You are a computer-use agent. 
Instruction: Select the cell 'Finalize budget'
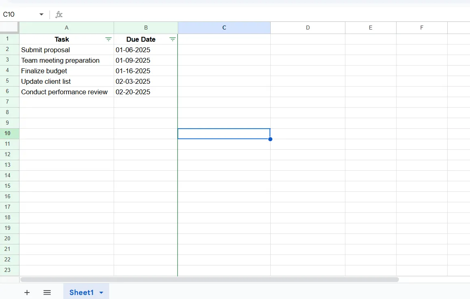[x=67, y=71]
